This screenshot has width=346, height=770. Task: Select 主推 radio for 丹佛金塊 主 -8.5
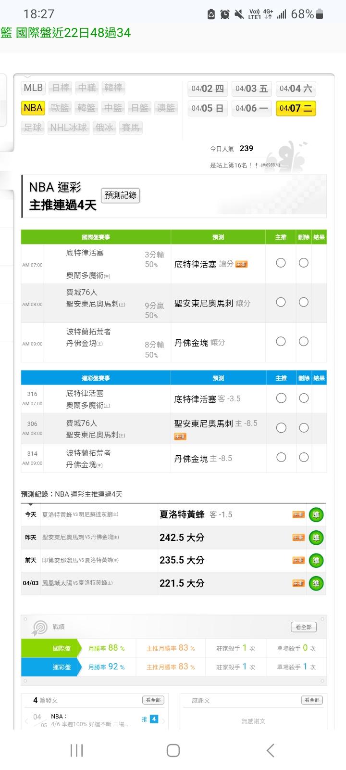point(281,457)
